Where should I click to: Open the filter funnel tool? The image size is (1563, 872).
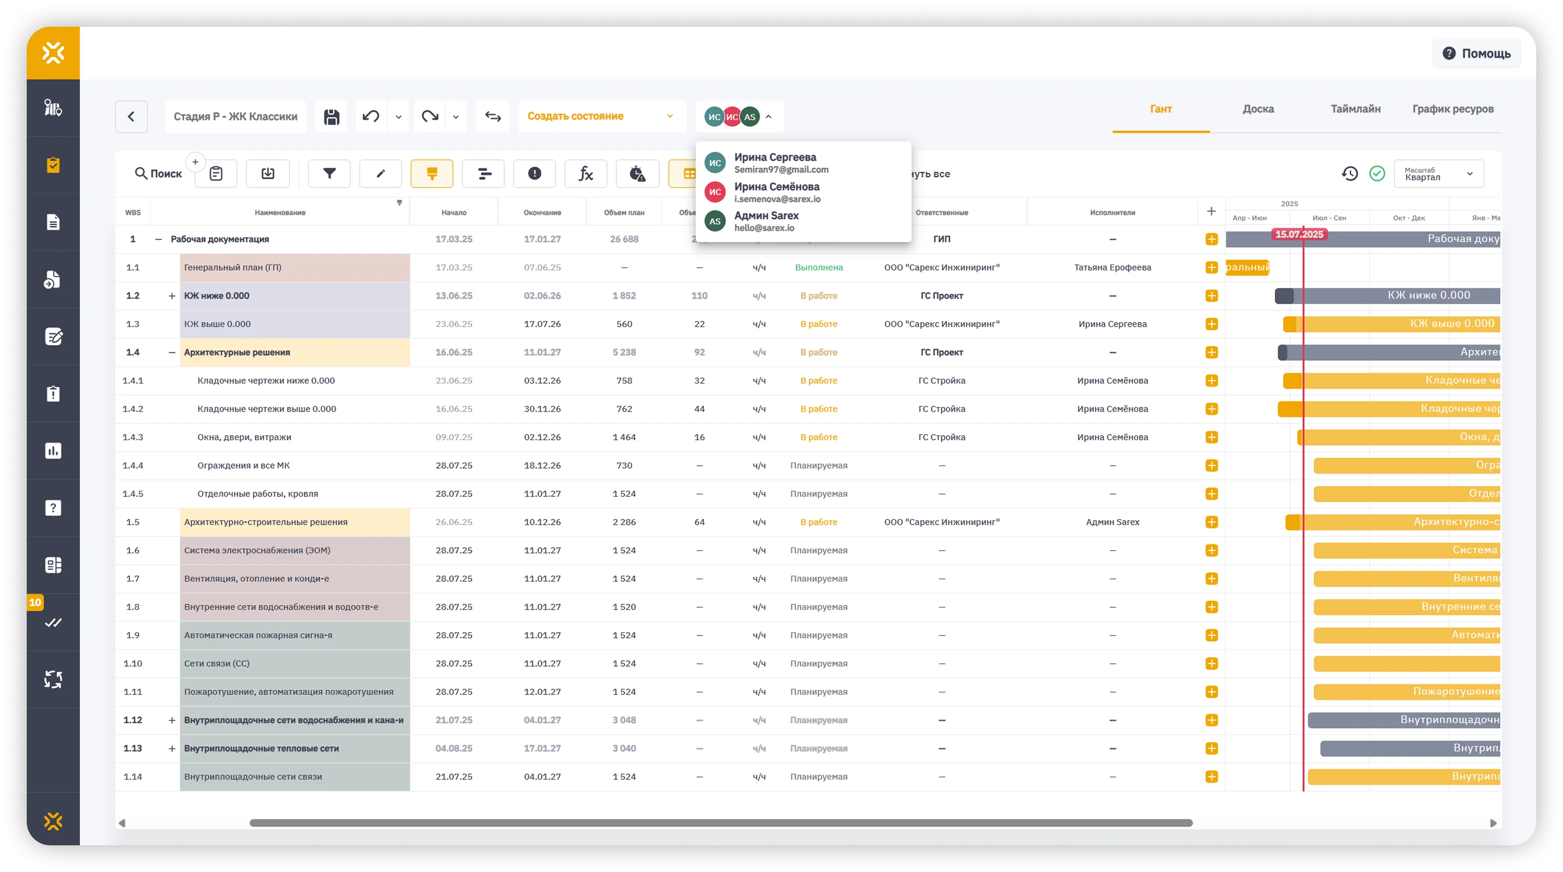(x=329, y=174)
